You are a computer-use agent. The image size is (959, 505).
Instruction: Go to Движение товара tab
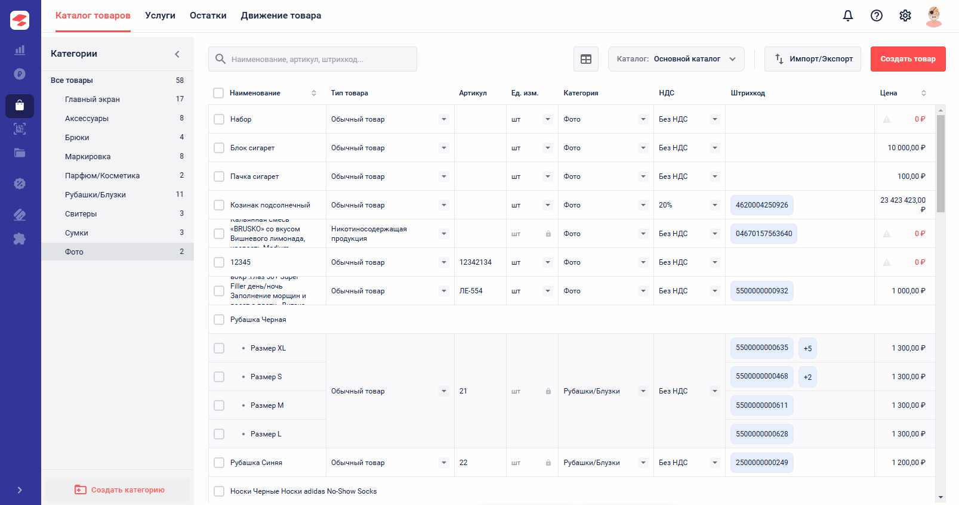pyautogui.click(x=281, y=16)
